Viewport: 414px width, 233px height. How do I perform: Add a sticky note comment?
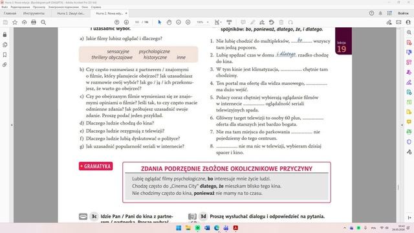click(x=243, y=23)
